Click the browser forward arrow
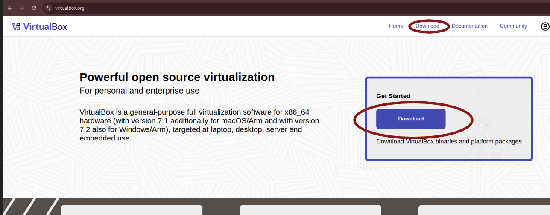 click(x=22, y=8)
